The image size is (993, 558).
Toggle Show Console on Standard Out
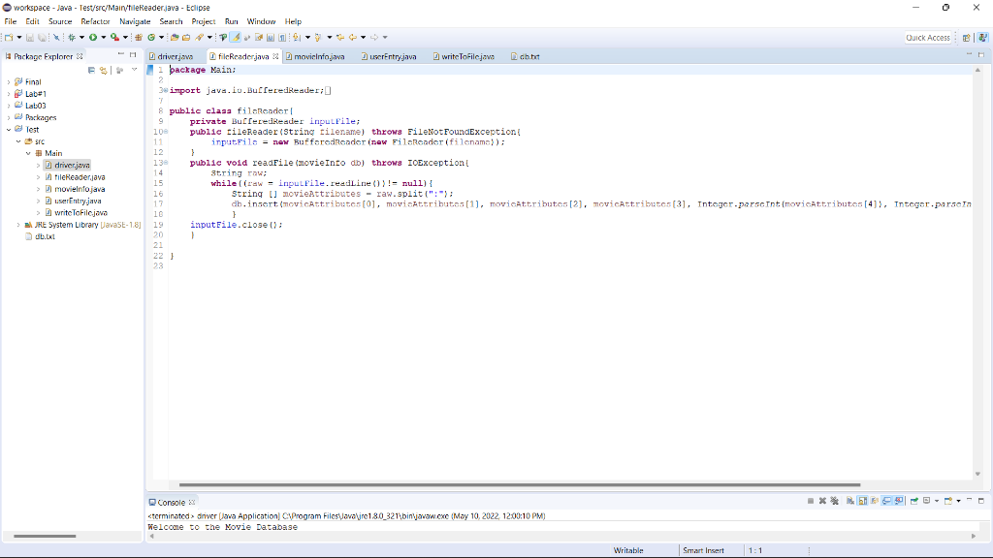pyautogui.click(x=886, y=501)
